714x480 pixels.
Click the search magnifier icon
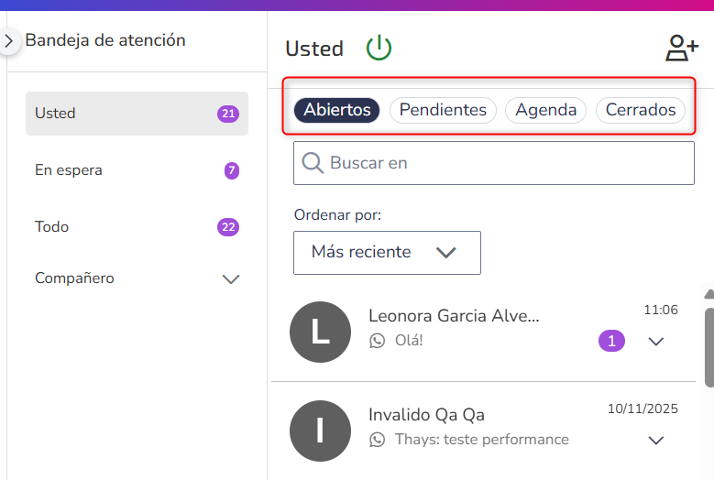pos(313,163)
